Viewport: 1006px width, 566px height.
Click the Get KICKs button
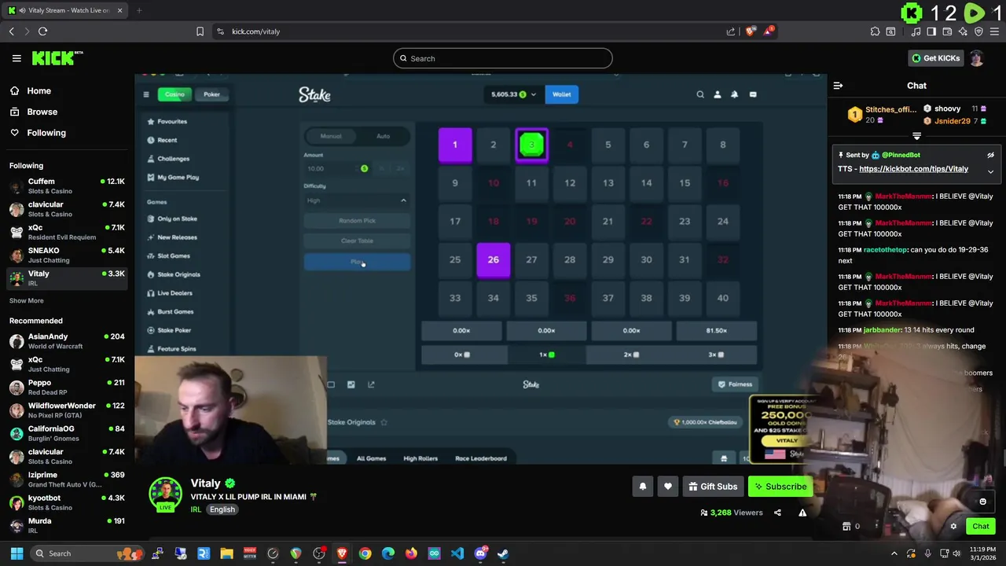point(935,58)
